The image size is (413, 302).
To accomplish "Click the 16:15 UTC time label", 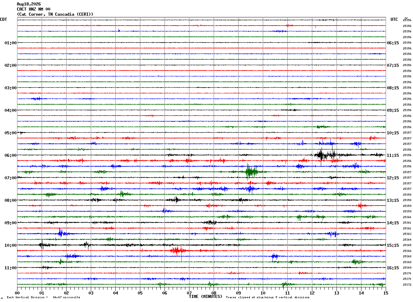I will [393, 268].
